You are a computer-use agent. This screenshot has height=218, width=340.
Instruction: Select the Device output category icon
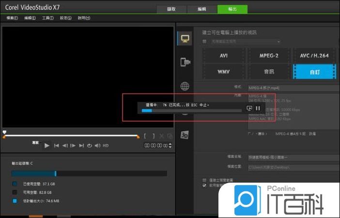(185, 62)
